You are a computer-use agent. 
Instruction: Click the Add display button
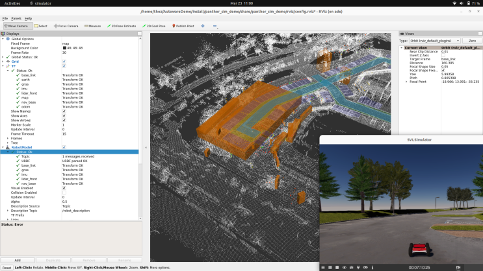coord(18,260)
